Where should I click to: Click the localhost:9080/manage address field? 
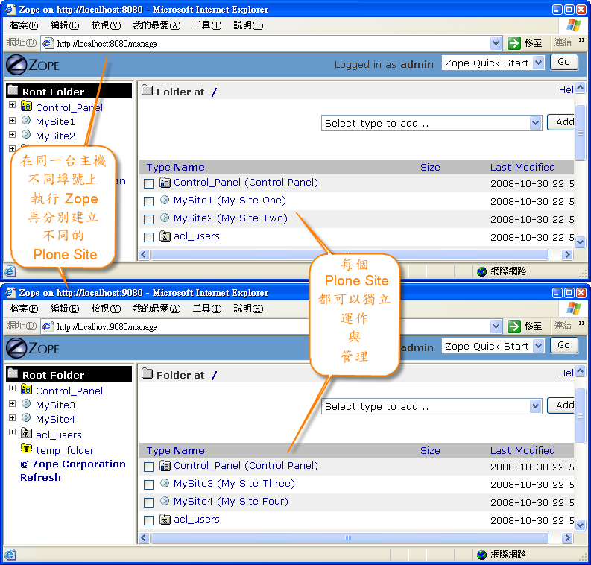271,326
